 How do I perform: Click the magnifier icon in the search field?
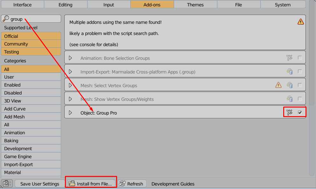pyautogui.click(x=6, y=19)
